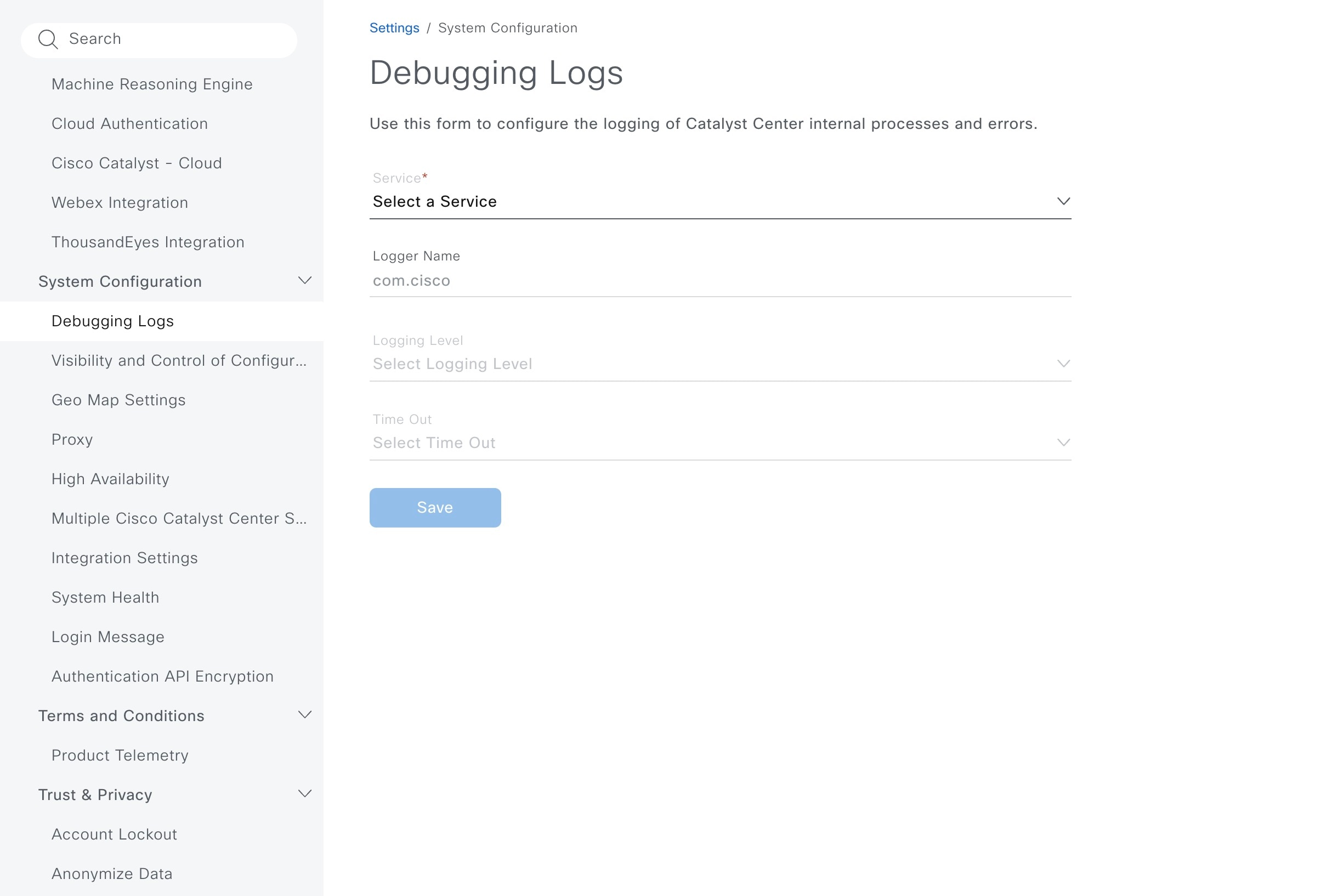This screenshot has width=1326, height=896.
Task: Open System Health settings
Action: pyautogui.click(x=105, y=597)
